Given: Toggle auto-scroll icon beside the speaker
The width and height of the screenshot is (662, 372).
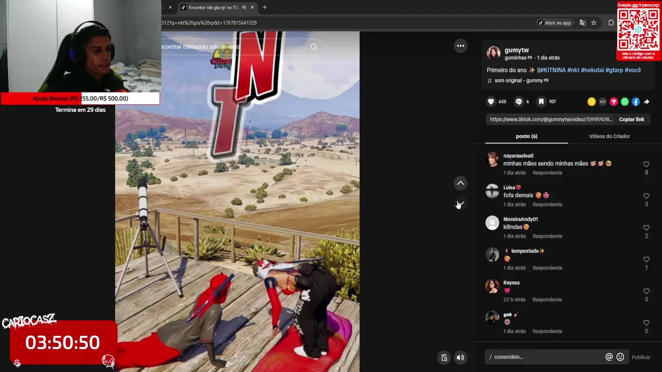Looking at the screenshot, I should [x=444, y=358].
